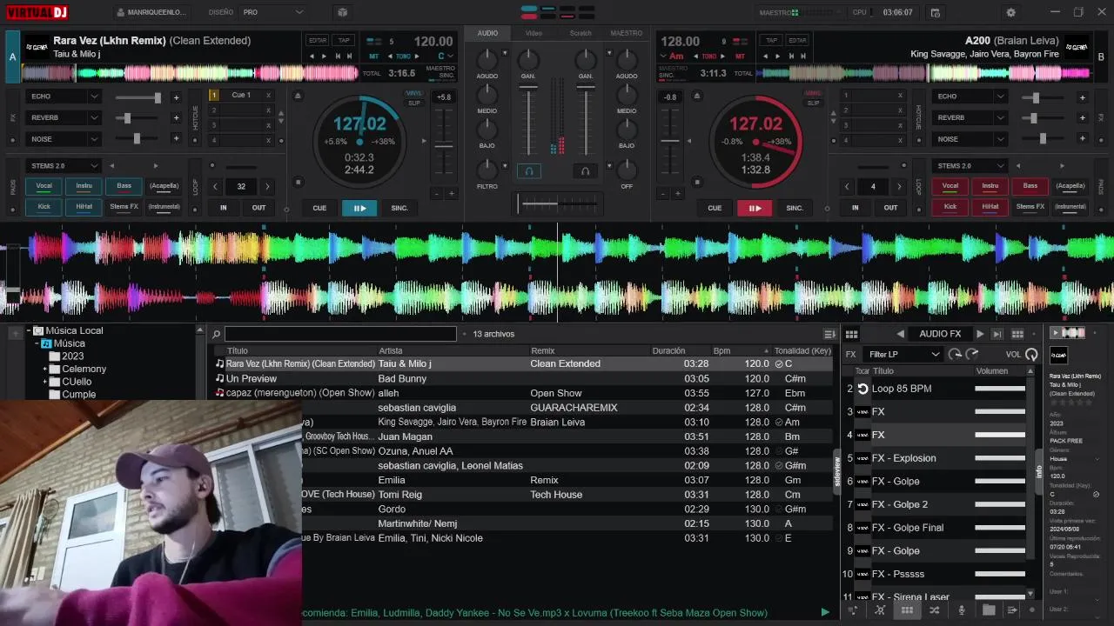The image size is (1114, 626).
Task: Expand the Celemony folder in tree
Action: tap(45, 370)
